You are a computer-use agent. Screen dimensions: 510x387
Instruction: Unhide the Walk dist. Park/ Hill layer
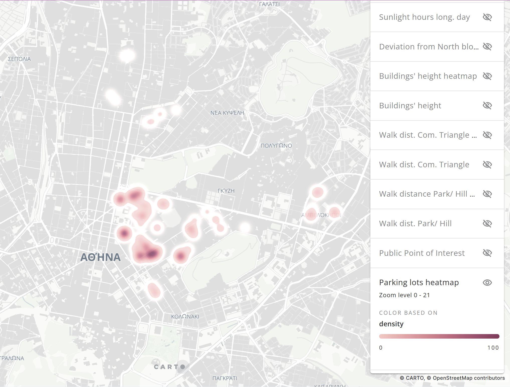487,223
